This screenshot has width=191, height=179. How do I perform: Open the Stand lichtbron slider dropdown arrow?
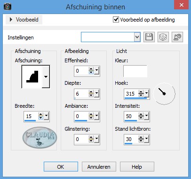click(146, 139)
